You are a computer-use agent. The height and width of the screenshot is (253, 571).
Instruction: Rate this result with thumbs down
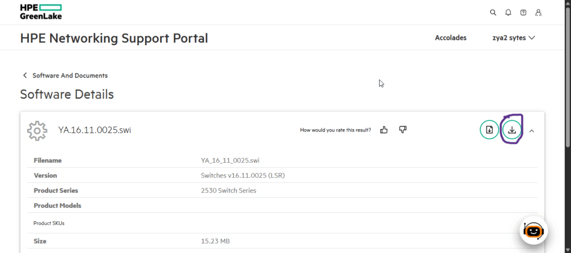(x=403, y=130)
